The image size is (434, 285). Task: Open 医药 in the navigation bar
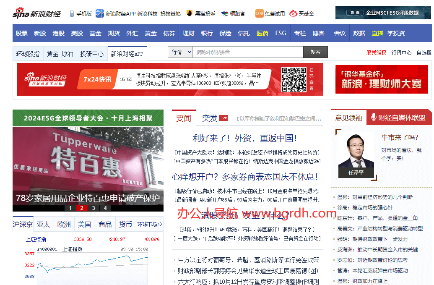pos(262,33)
